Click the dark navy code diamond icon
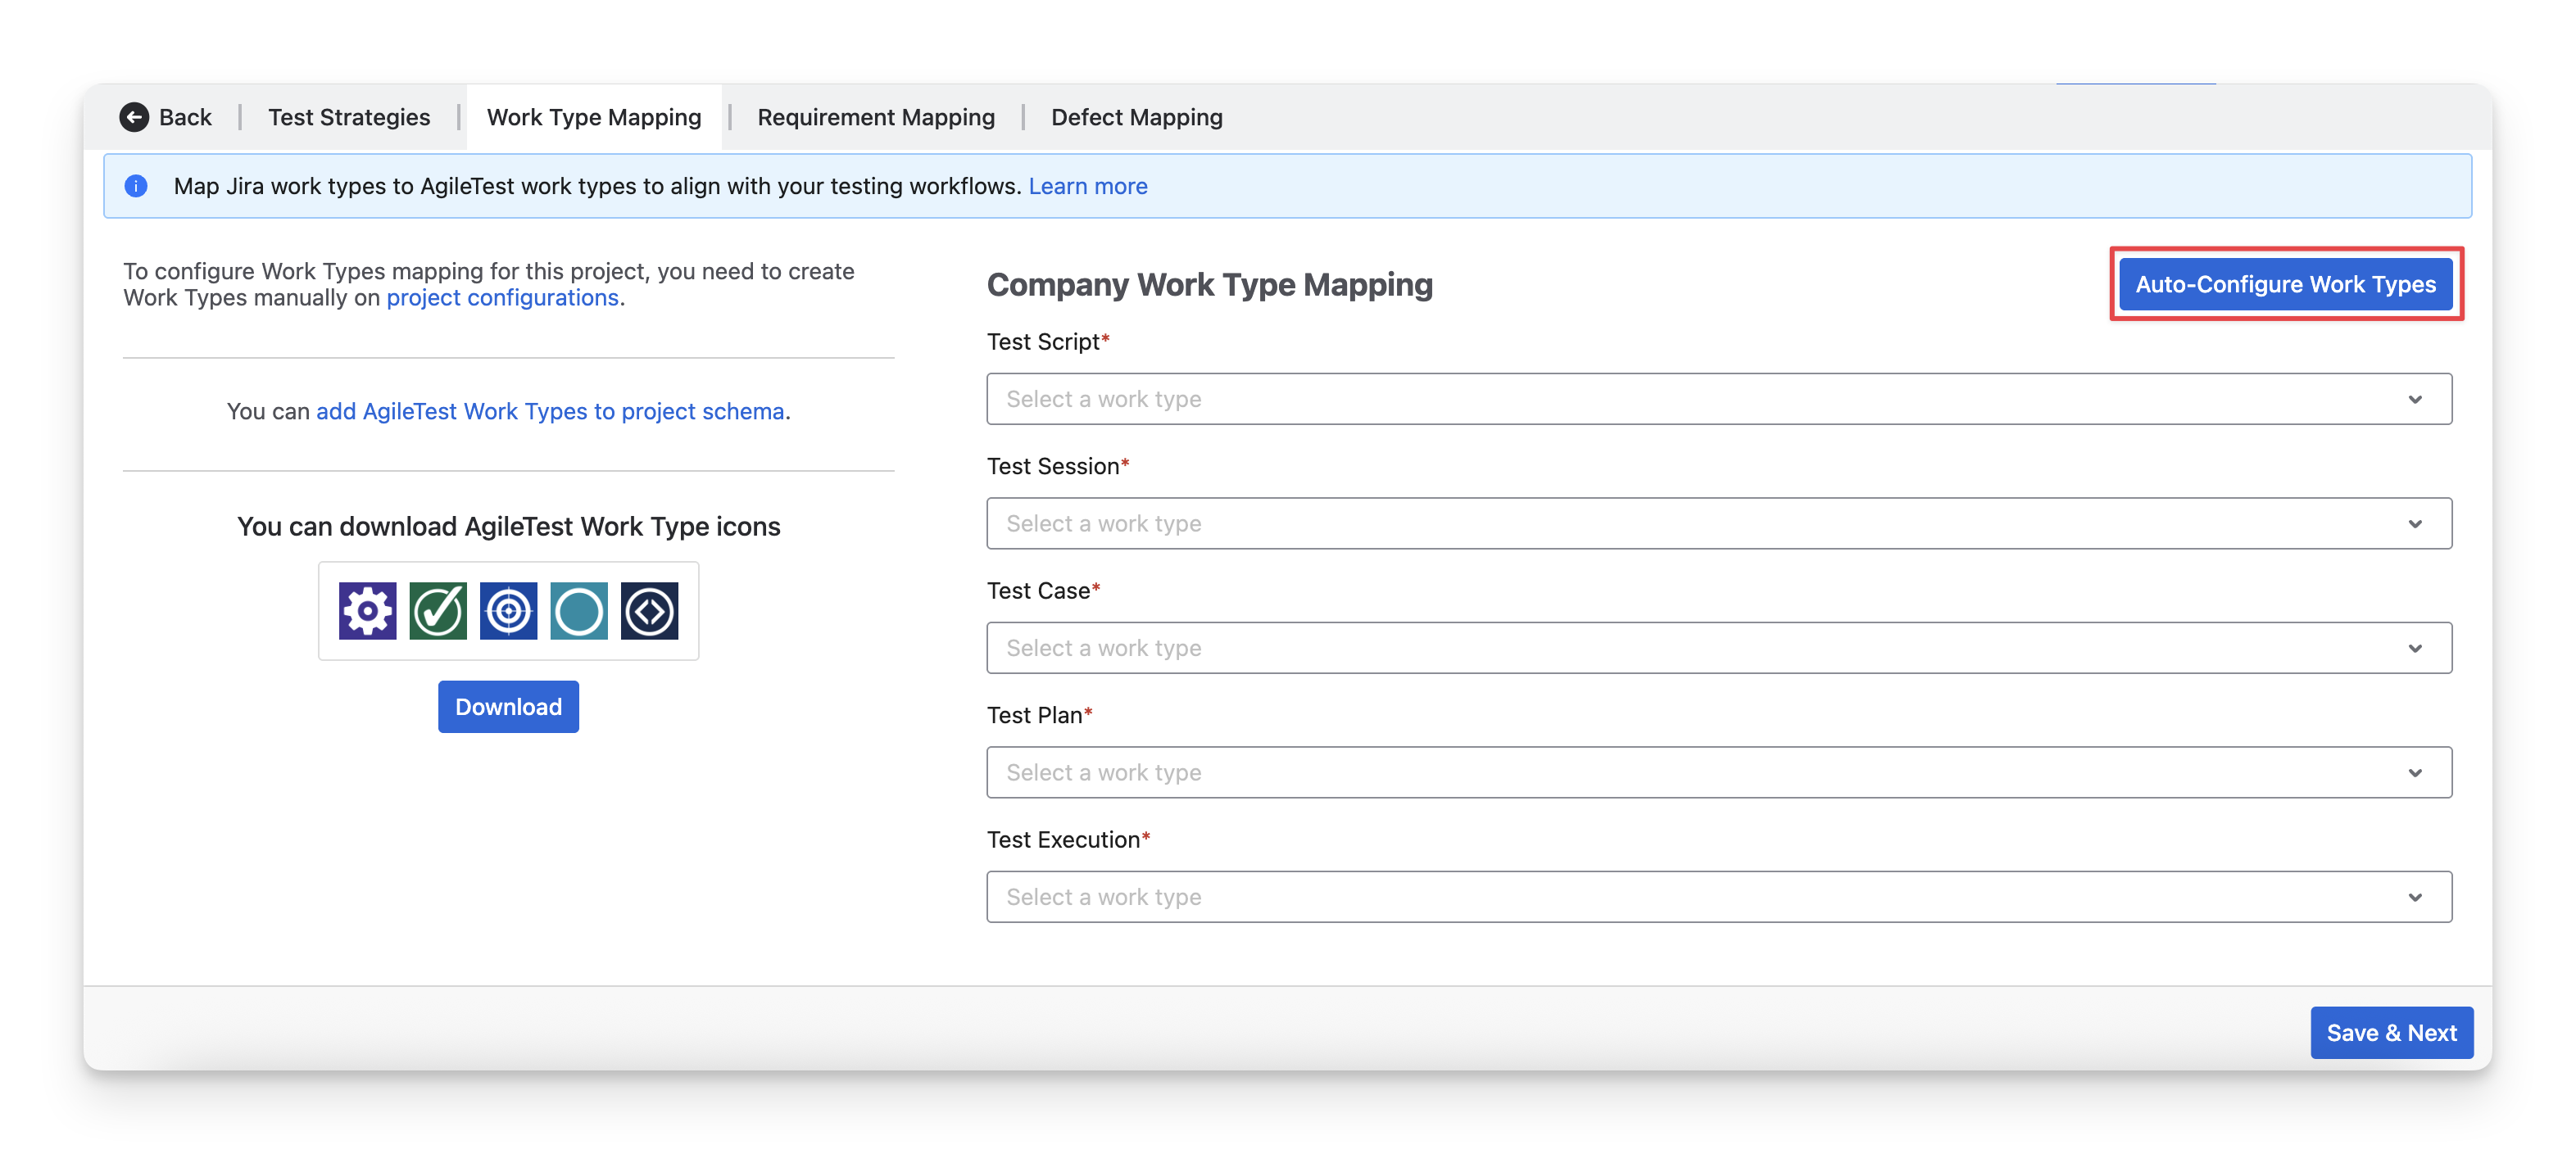 649,610
